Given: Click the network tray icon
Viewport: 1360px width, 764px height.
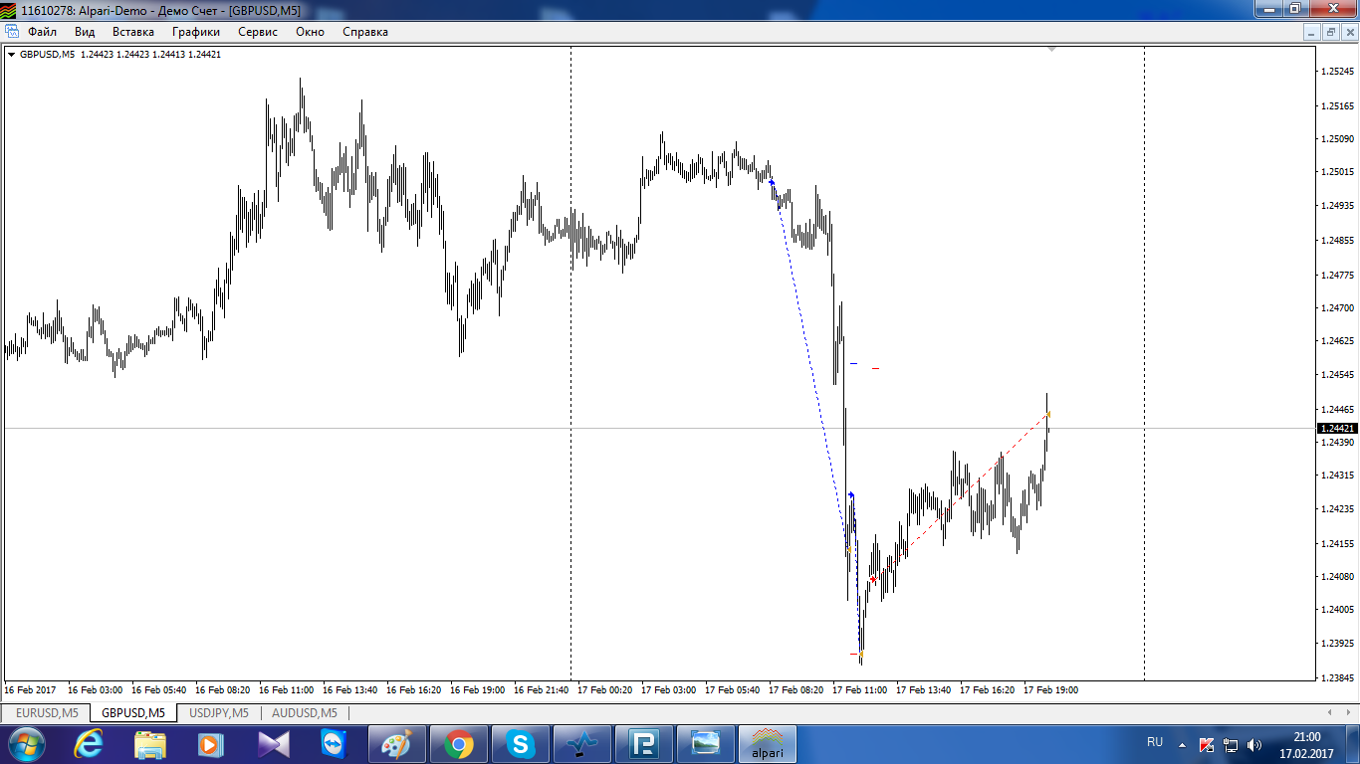Looking at the screenshot, I should click(1231, 744).
